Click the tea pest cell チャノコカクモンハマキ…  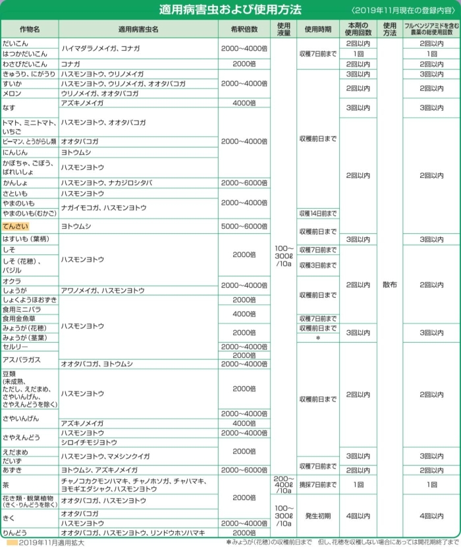click(x=138, y=484)
